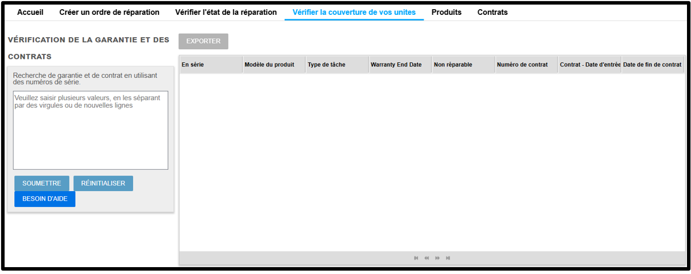Select Vérifier la couverture de vos unites tab
Image resolution: width=691 pixels, height=274 pixels.
[x=354, y=12]
